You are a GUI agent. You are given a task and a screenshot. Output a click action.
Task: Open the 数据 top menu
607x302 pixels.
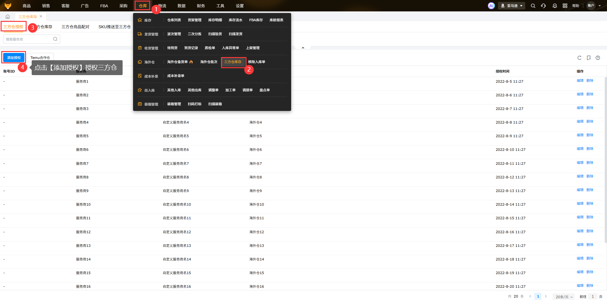[x=182, y=6]
